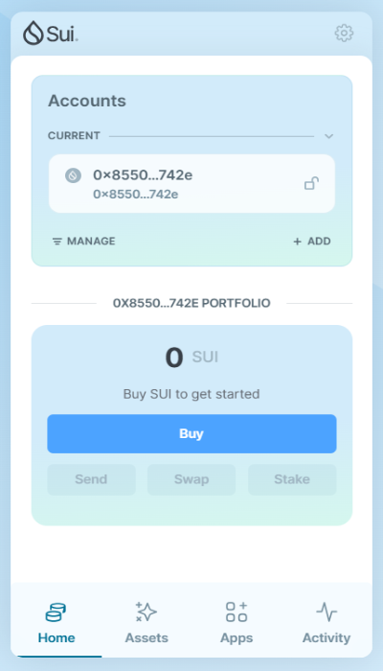Switch to the Activity tab label
Screen dimensions: 383x671
coord(327,638)
